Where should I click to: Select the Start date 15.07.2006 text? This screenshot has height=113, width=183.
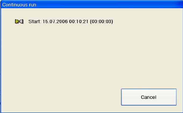[55, 22]
